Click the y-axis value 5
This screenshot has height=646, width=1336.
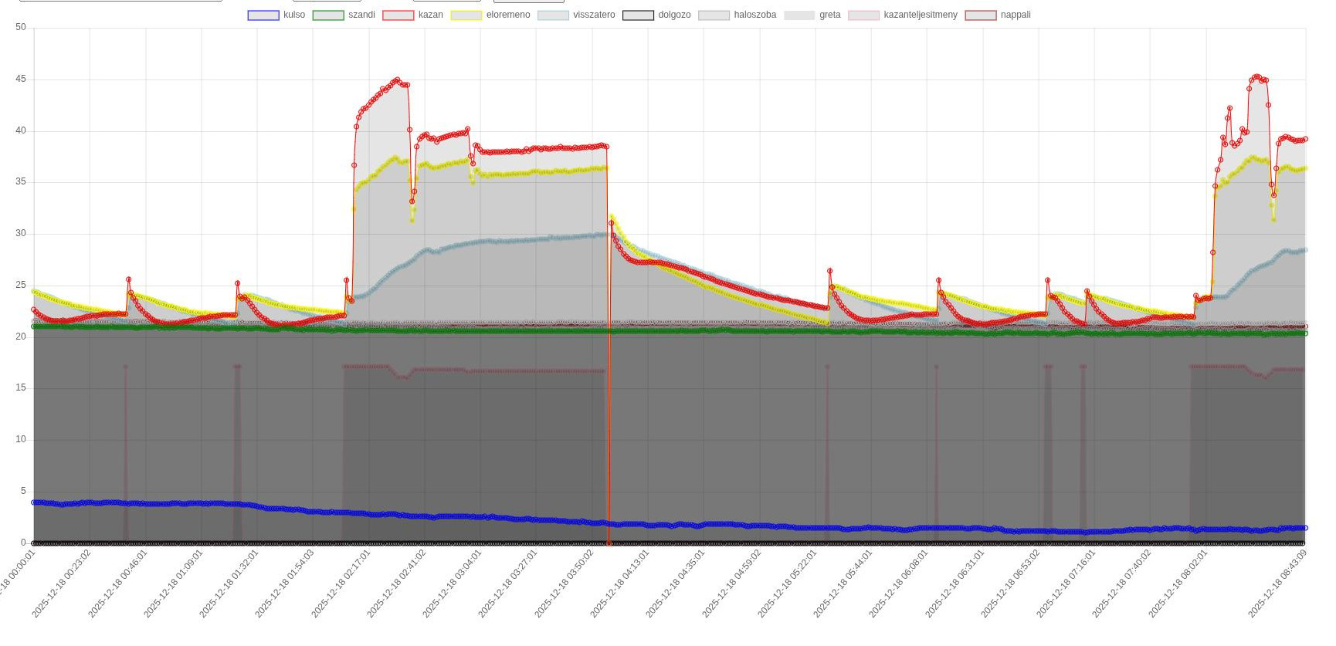point(24,491)
